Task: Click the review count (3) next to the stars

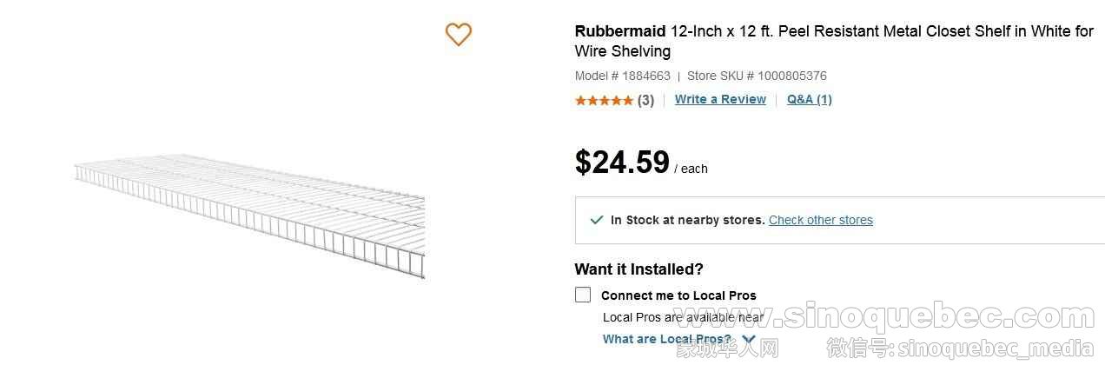Action: pyautogui.click(x=645, y=100)
